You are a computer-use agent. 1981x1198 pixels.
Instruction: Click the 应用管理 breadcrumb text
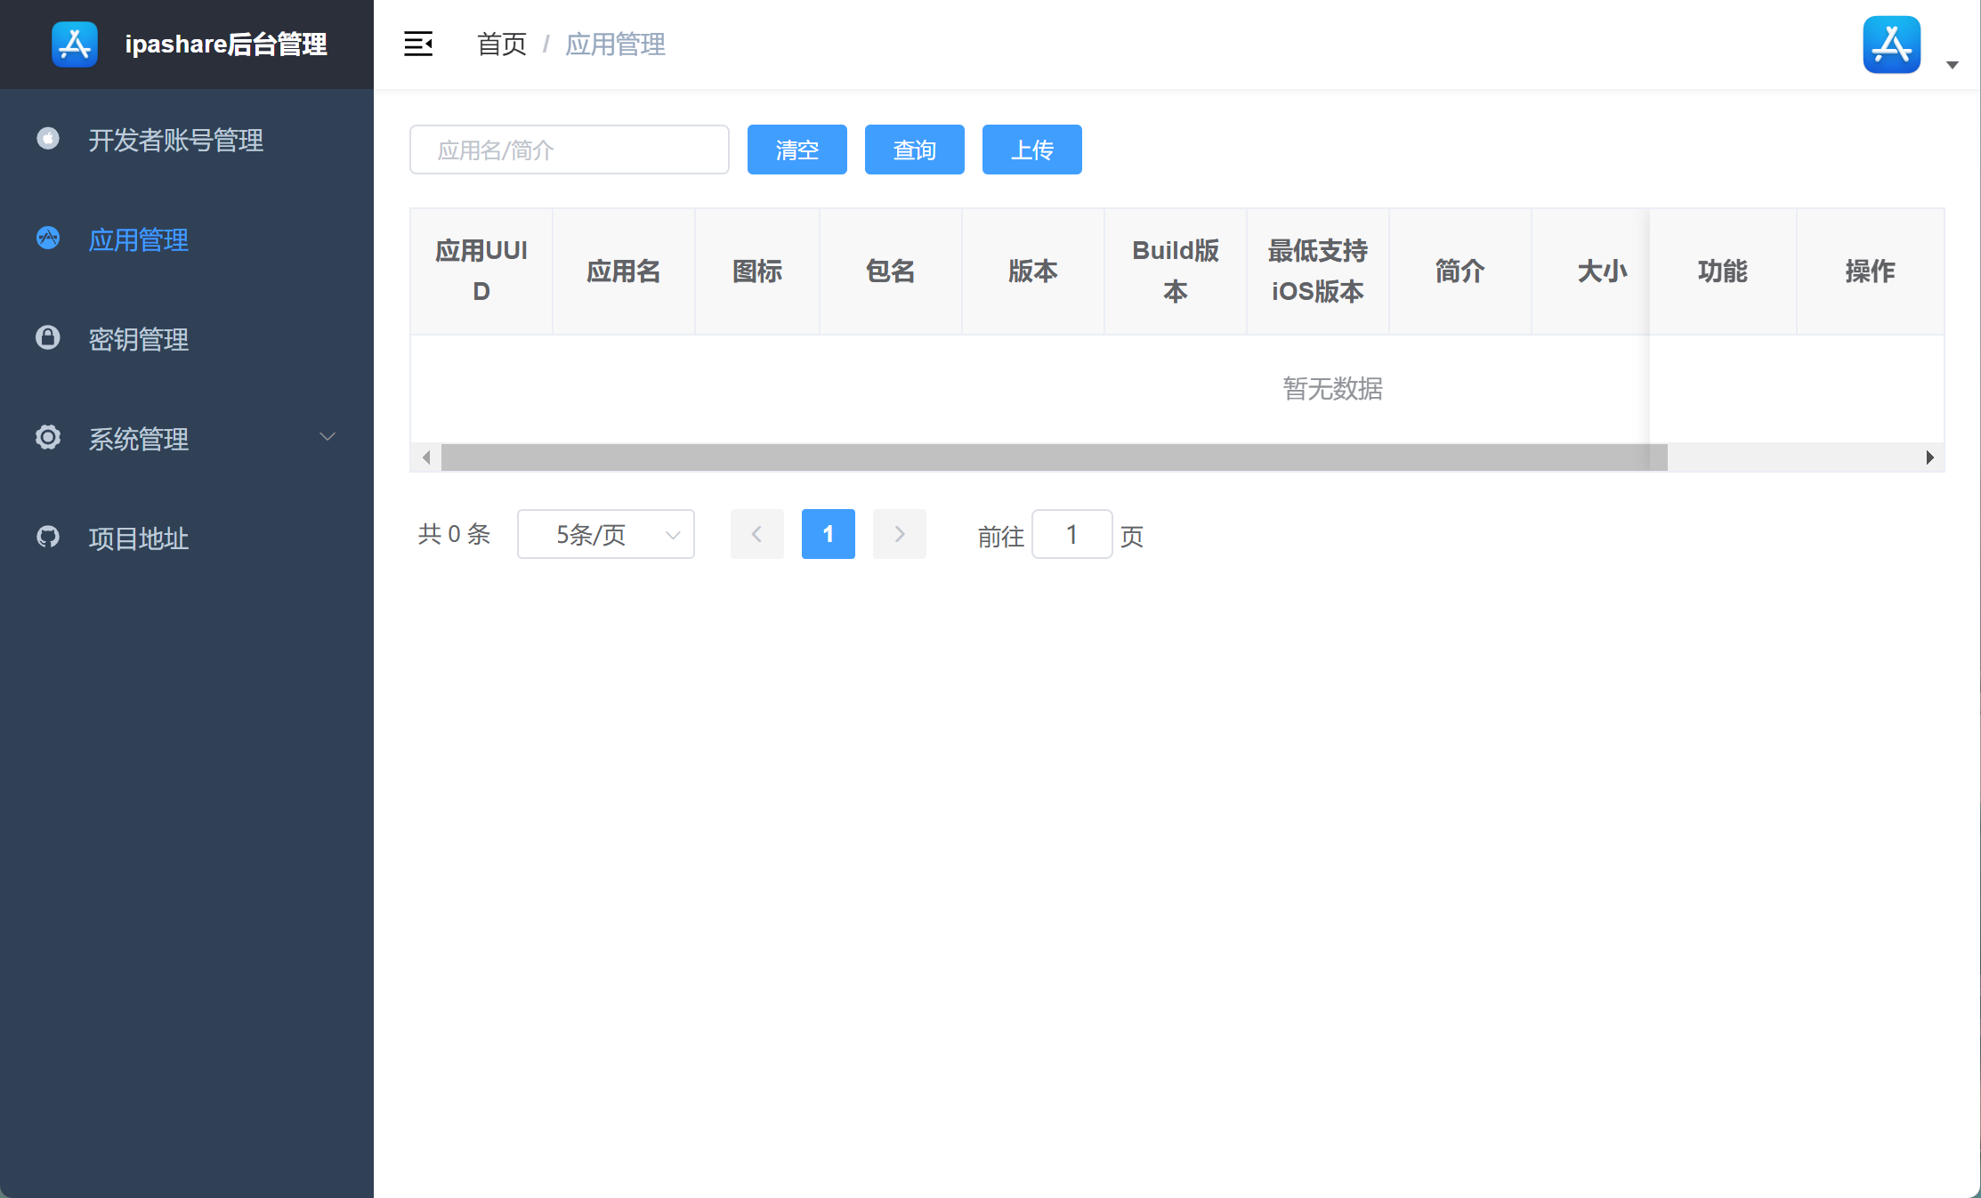click(616, 44)
